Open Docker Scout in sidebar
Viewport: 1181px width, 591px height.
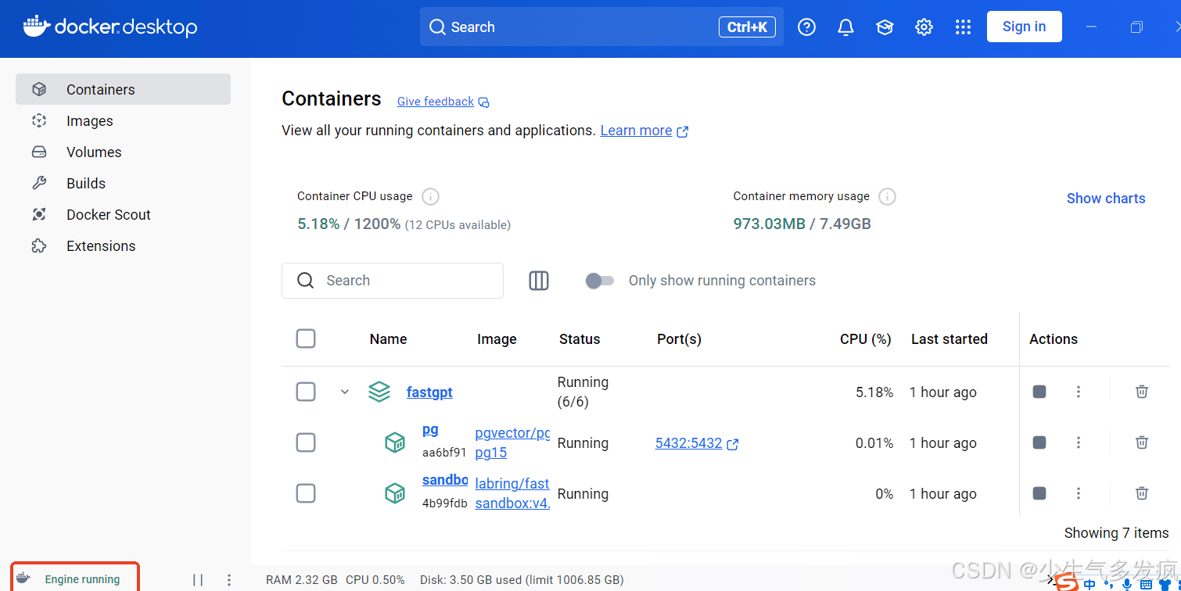point(123,214)
